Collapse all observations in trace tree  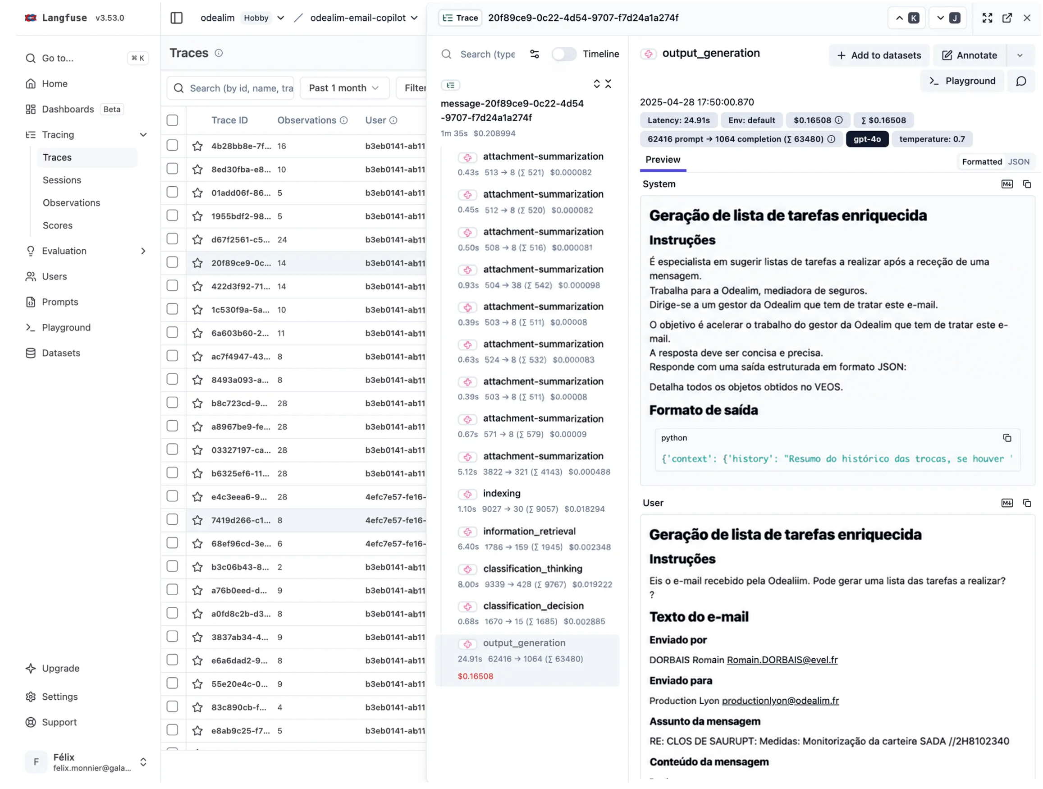point(608,84)
